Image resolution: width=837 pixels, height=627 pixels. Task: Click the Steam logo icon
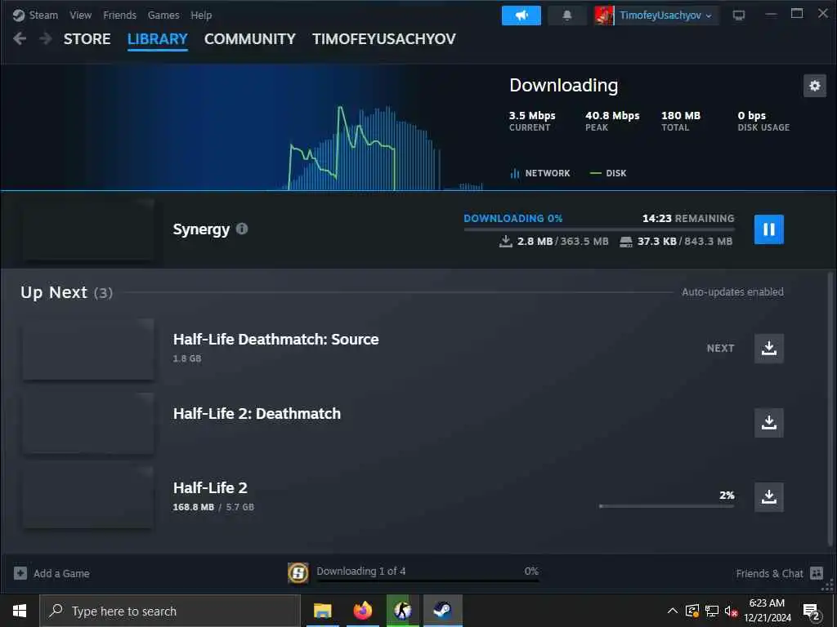point(19,15)
